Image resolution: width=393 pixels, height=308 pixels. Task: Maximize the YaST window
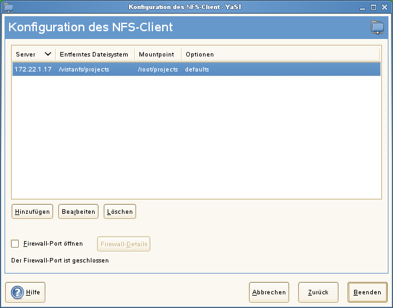(374, 7)
